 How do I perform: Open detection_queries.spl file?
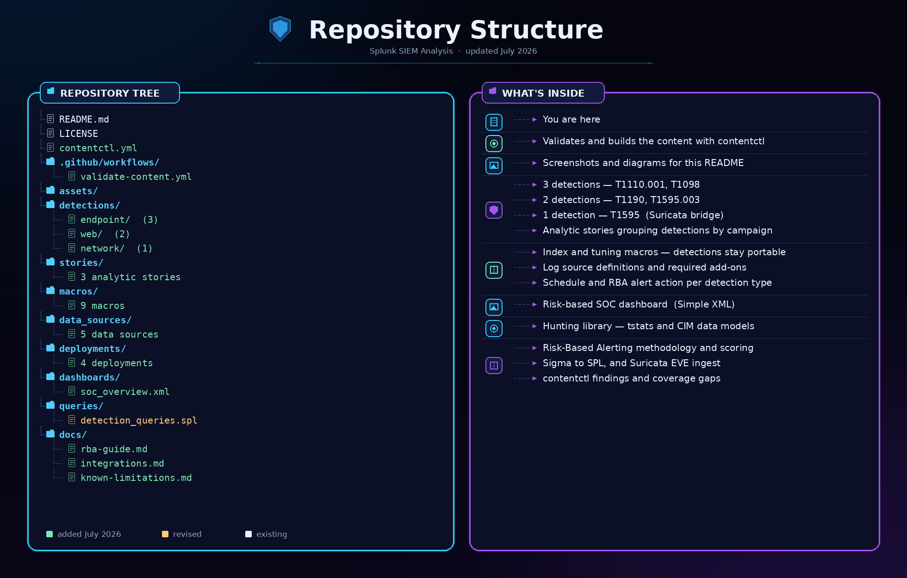[x=139, y=420]
